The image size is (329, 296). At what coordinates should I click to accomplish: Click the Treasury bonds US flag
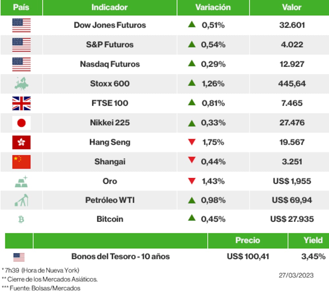[19, 257]
